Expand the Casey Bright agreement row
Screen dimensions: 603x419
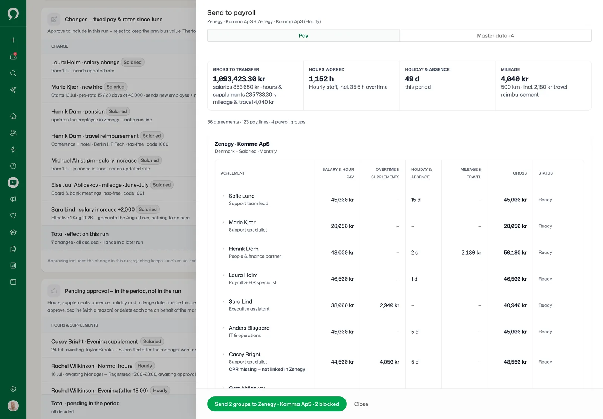pyautogui.click(x=223, y=355)
